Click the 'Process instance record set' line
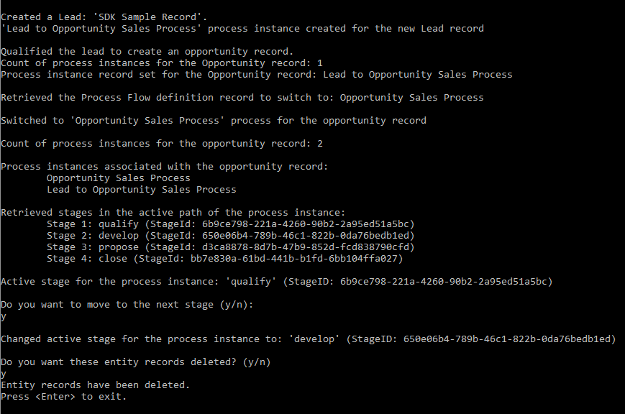 click(x=256, y=74)
